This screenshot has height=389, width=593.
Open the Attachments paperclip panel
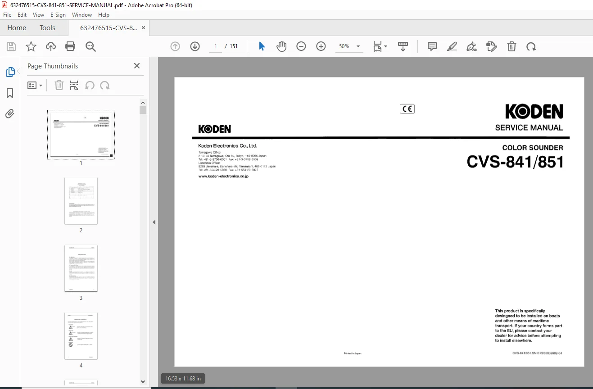pos(10,113)
